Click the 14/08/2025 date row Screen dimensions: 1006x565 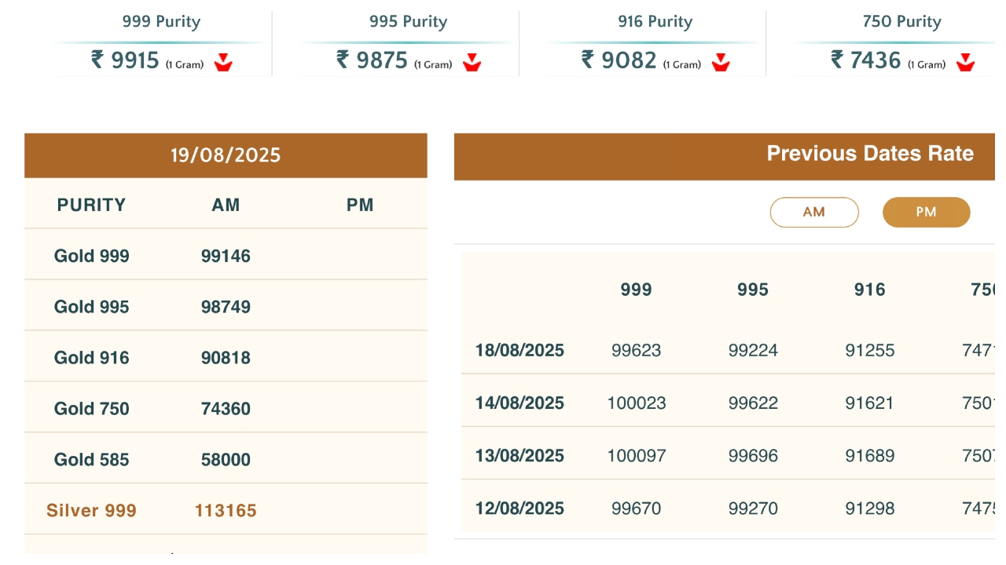coord(520,403)
